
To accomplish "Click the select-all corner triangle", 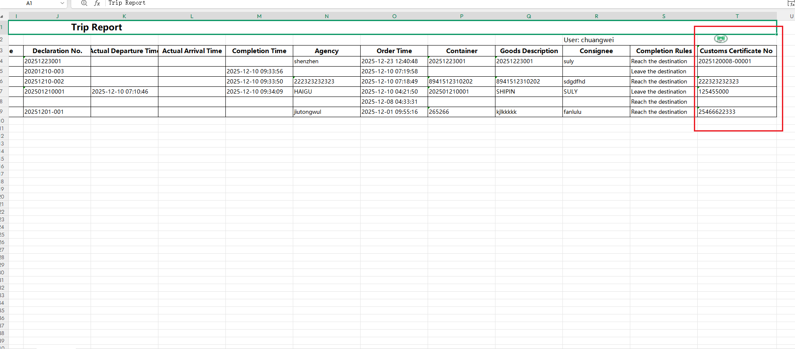I will pyautogui.click(x=2, y=16).
